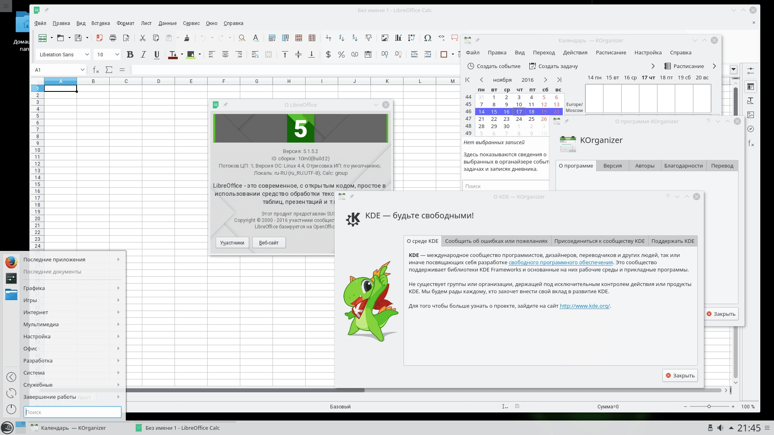Open the Sidebar Navigator compass icon

[x=751, y=129]
